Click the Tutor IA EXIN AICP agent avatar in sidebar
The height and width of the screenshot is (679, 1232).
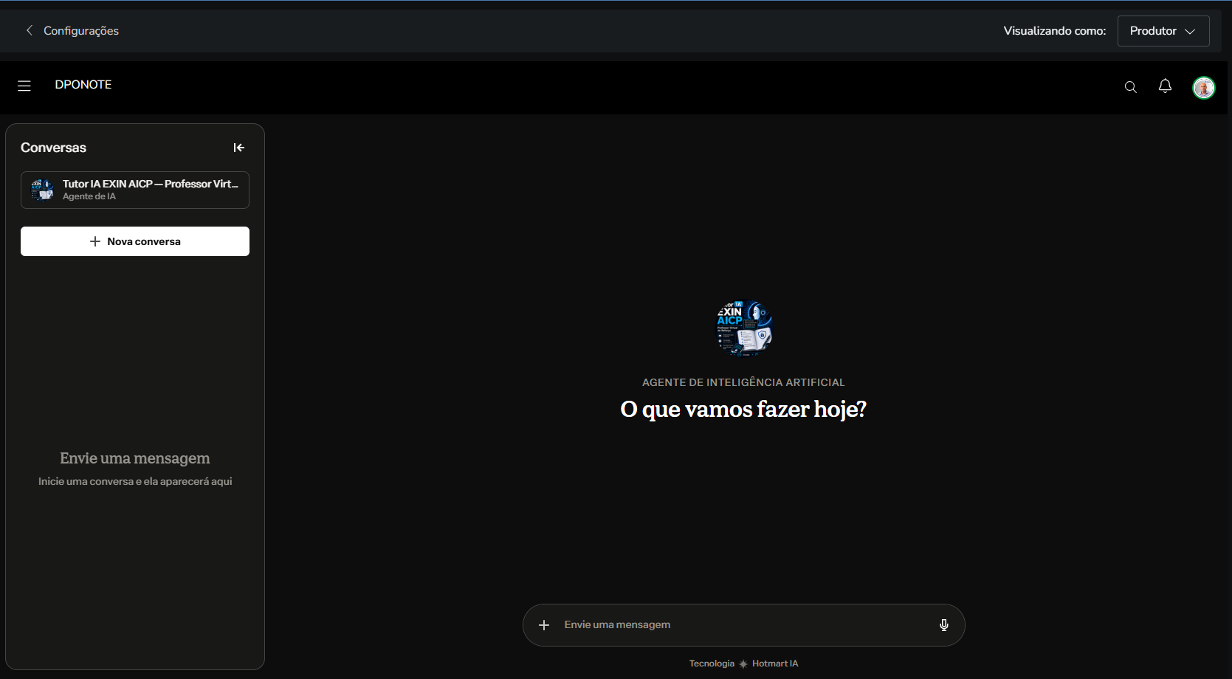[42, 190]
